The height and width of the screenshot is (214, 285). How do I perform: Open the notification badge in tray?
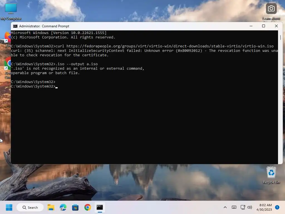coord(277,207)
